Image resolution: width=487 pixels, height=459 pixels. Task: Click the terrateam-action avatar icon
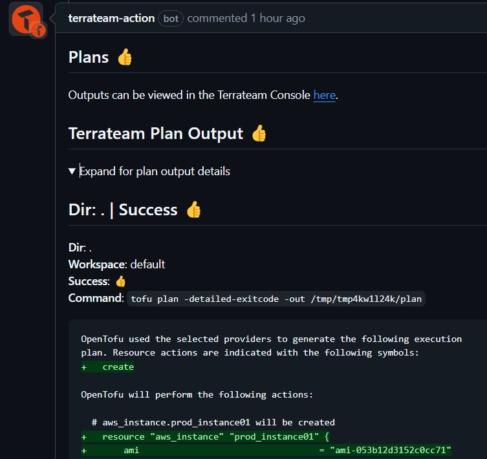[26, 19]
